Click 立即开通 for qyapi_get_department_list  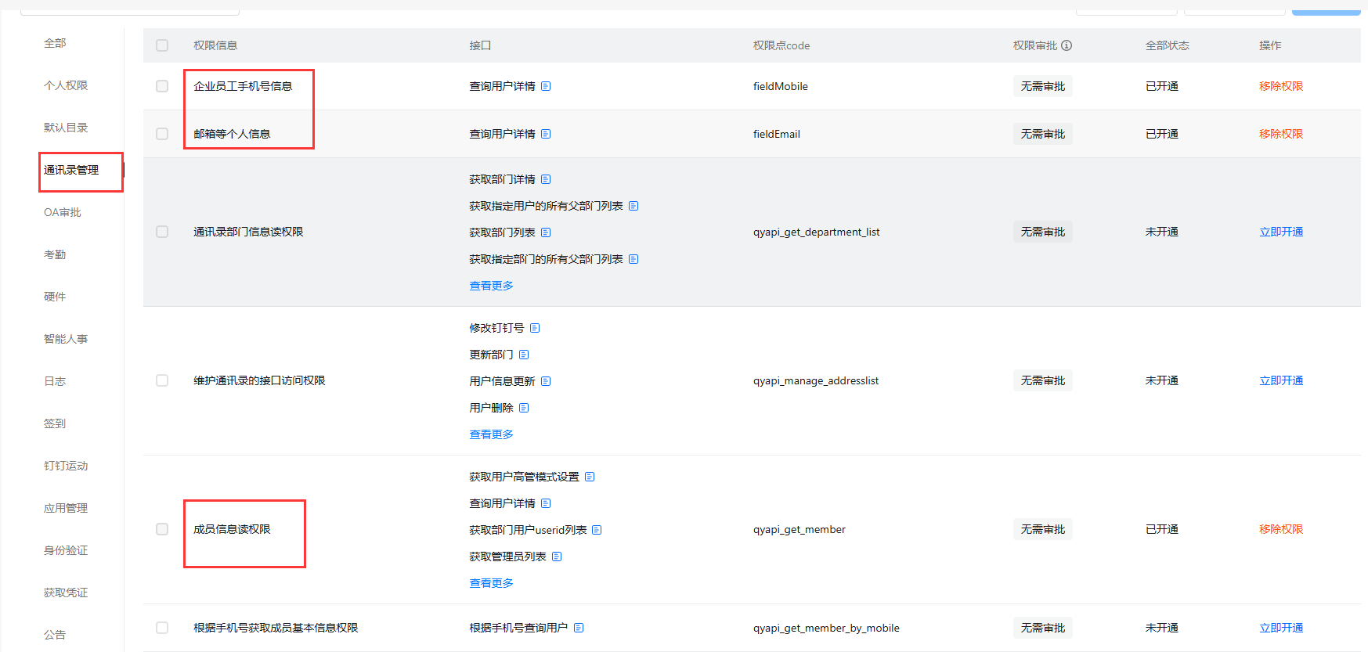tap(1281, 232)
